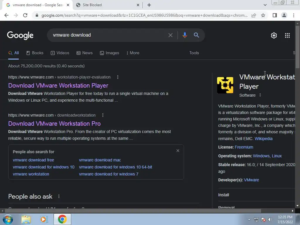The height and width of the screenshot is (225, 300).
Task: Open Windows Explorer from the taskbar
Action: (26, 219)
